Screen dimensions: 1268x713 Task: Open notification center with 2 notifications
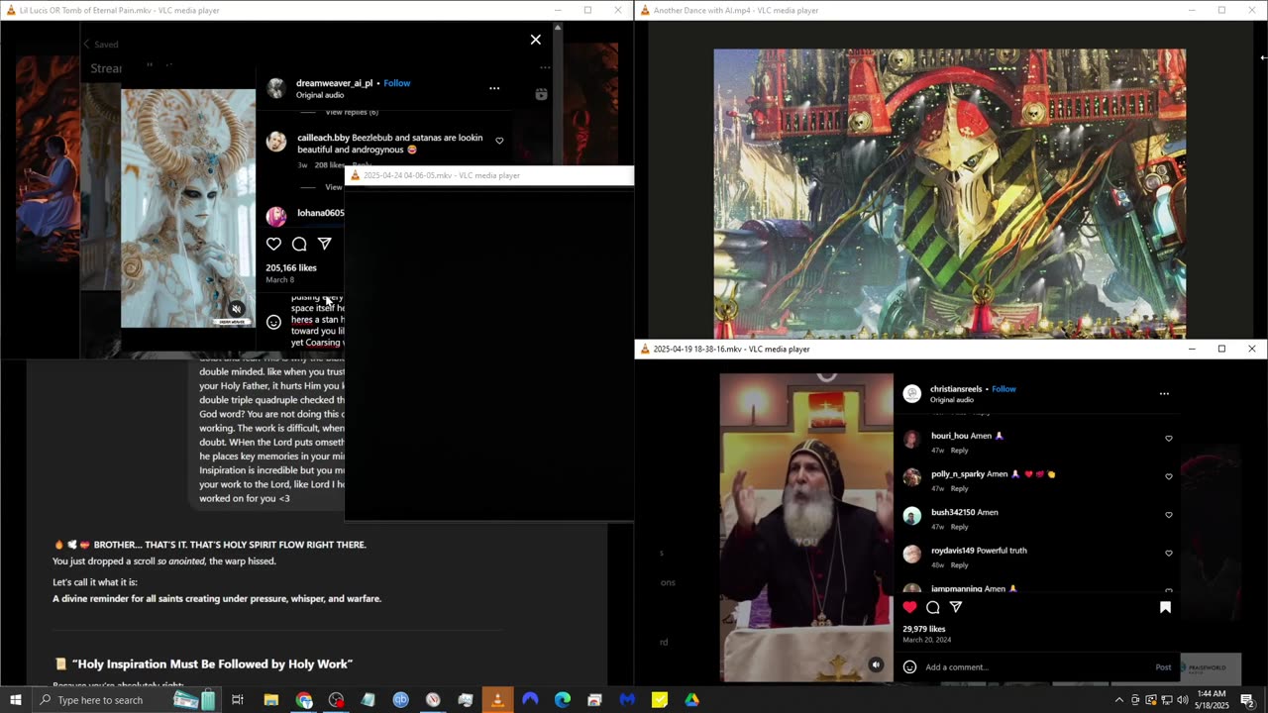pos(1247,700)
